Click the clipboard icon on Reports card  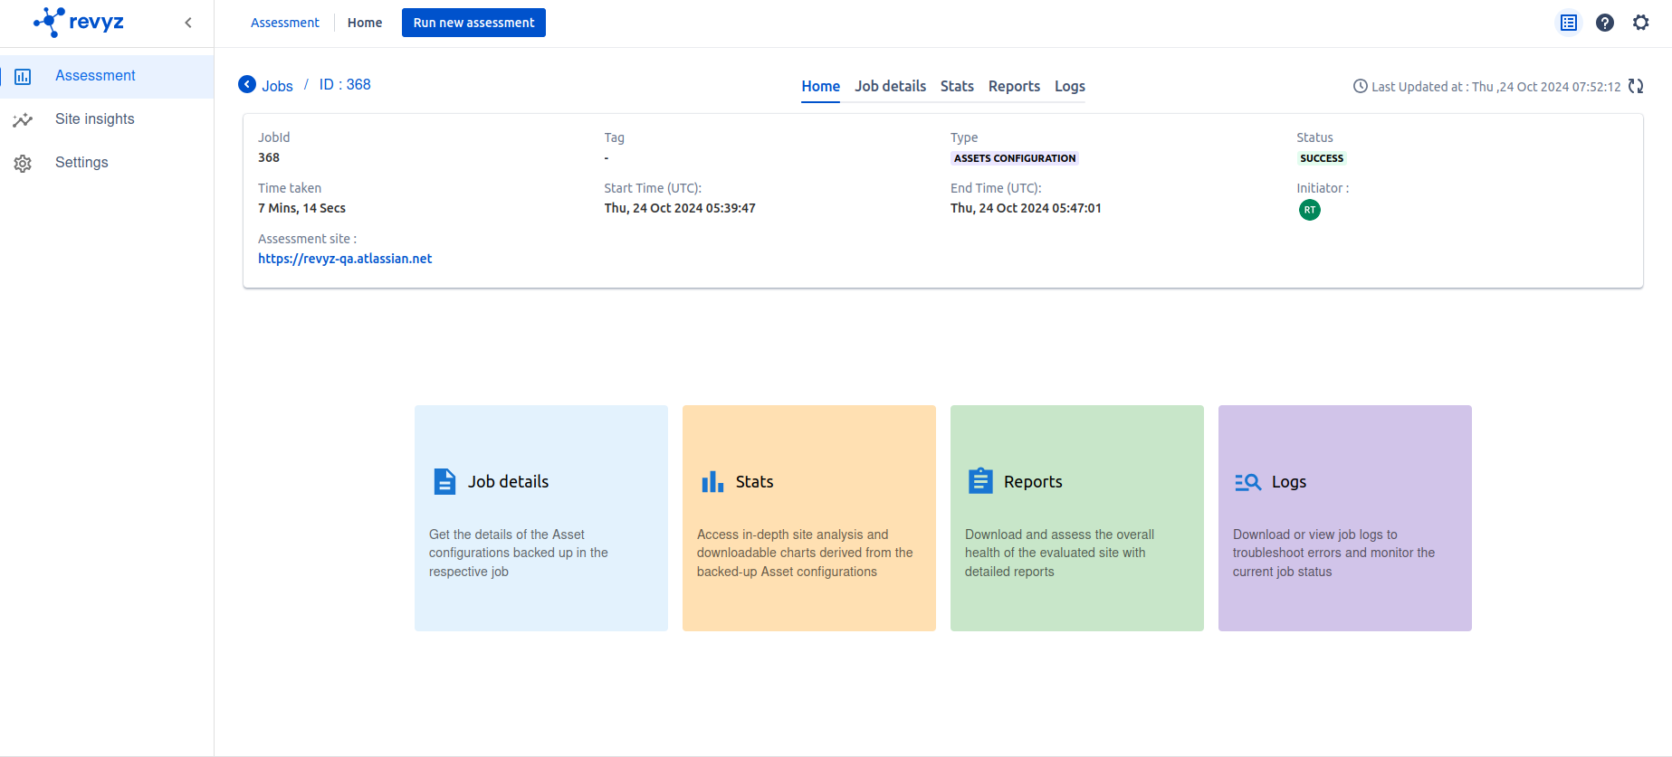pos(980,480)
